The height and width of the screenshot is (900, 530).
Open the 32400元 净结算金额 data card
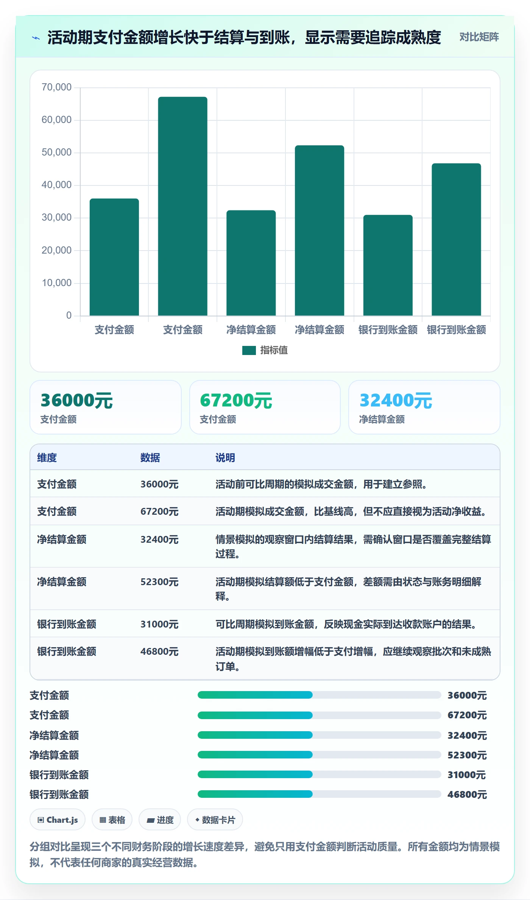click(424, 407)
